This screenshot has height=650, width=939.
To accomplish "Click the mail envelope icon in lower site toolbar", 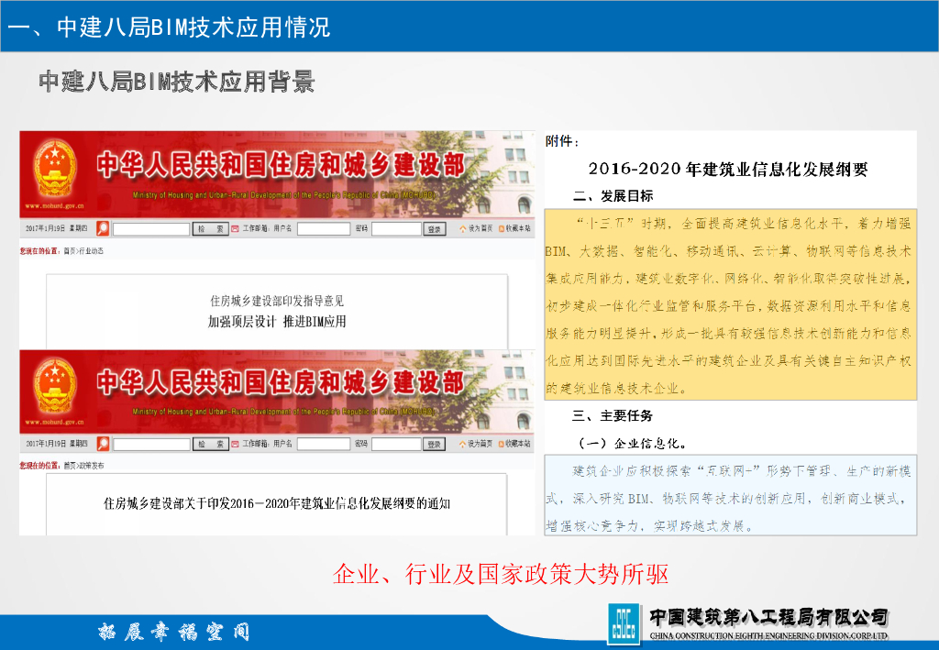I will 235,444.
